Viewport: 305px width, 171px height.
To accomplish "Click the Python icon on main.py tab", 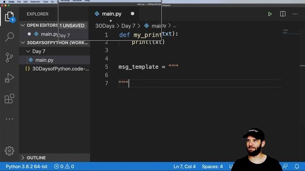I will click(97, 14).
